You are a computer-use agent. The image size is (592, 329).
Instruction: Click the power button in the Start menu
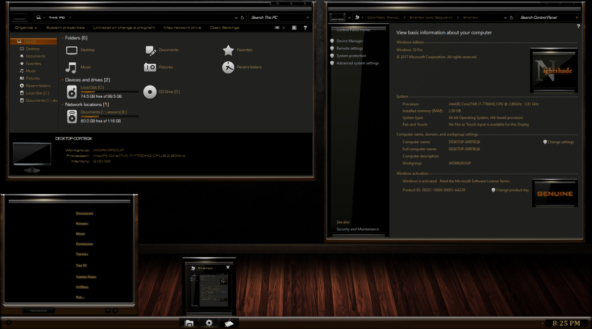coord(108,310)
